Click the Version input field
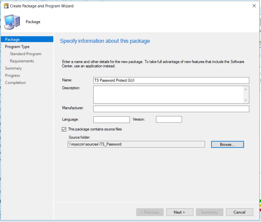This screenshot has width=261, height=222. [169, 119]
